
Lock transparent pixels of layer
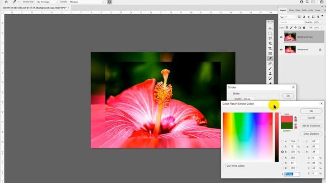(x=287, y=27)
